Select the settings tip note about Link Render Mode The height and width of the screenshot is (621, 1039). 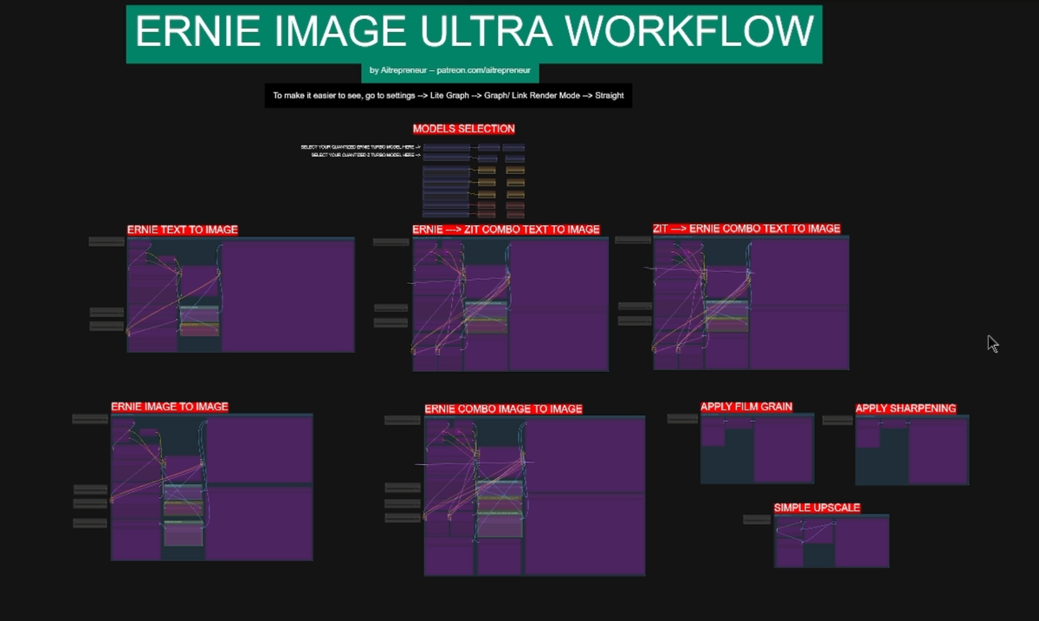click(449, 95)
